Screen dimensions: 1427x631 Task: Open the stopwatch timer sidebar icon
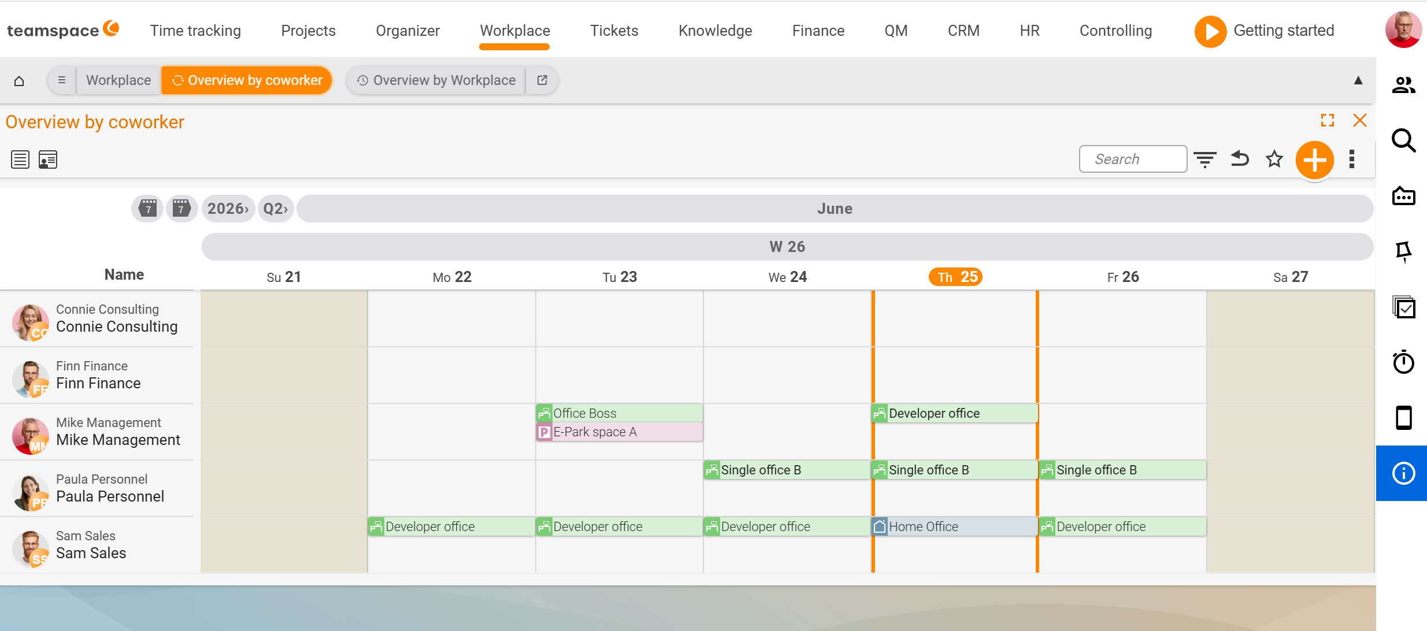[x=1403, y=362]
